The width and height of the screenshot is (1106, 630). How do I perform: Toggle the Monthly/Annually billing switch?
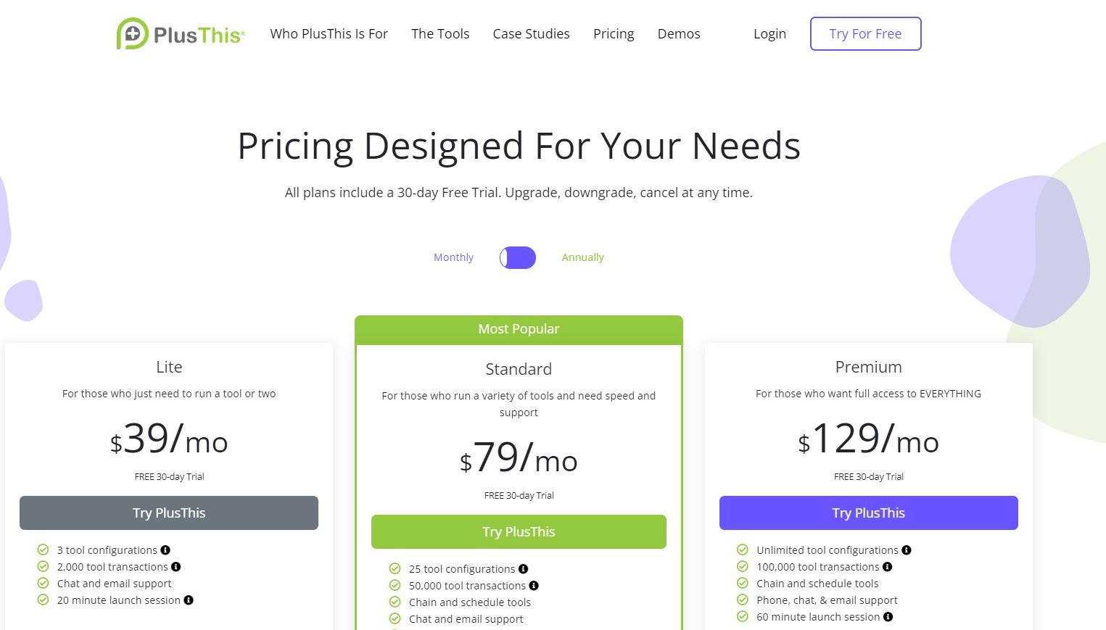click(x=518, y=257)
